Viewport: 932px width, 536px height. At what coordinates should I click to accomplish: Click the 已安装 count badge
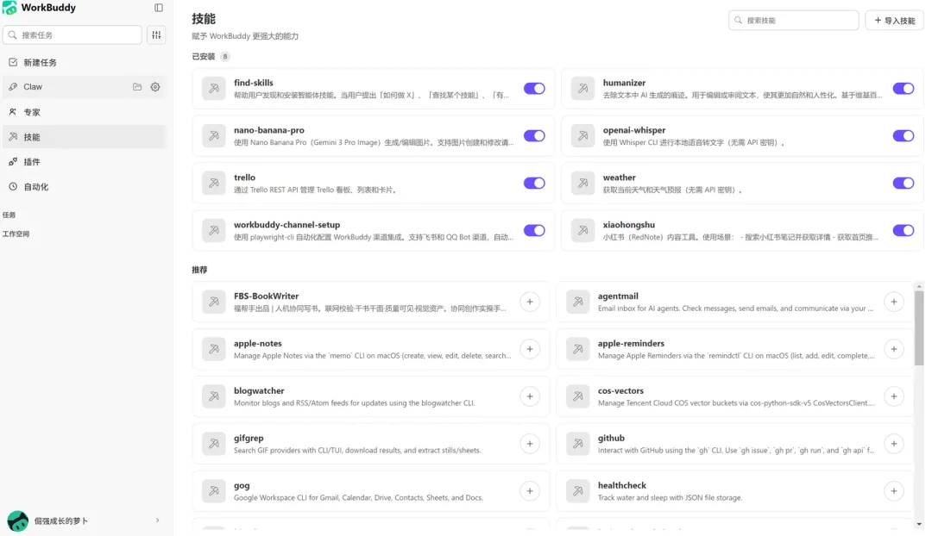click(224, 57)
